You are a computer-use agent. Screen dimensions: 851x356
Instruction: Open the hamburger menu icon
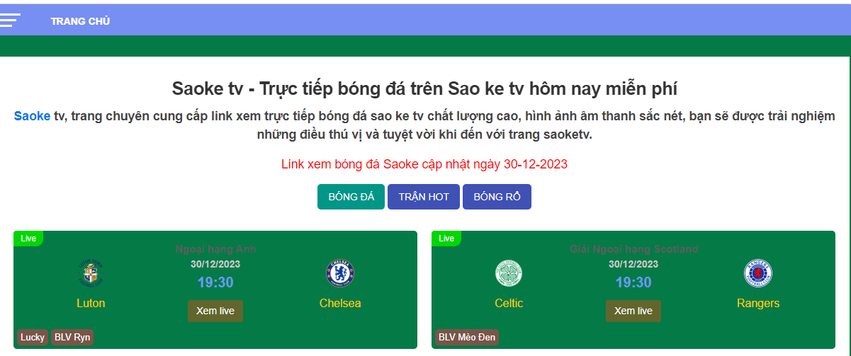(10, 20)
